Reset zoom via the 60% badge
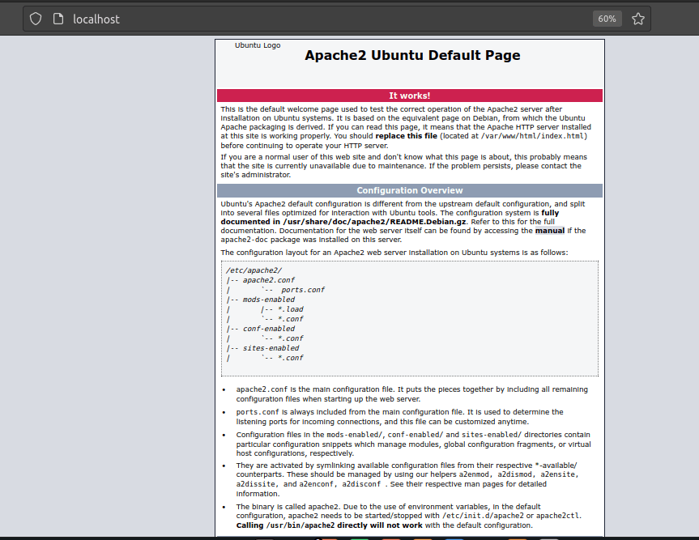The image size is (699, 540). pos(607,19)
